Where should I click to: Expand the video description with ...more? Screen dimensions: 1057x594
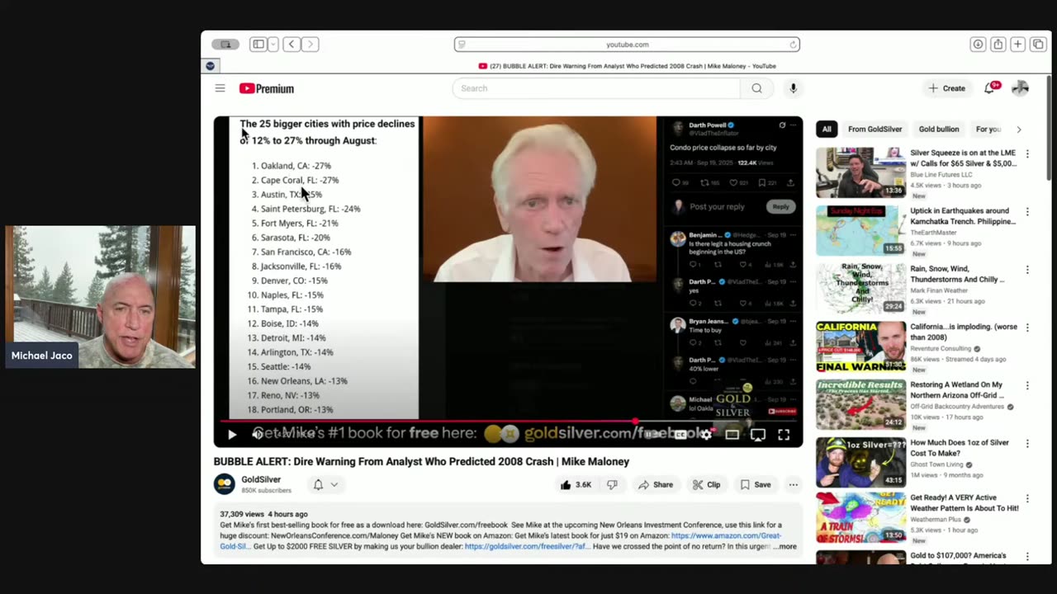pyautogui.click(x=787, y=546)
